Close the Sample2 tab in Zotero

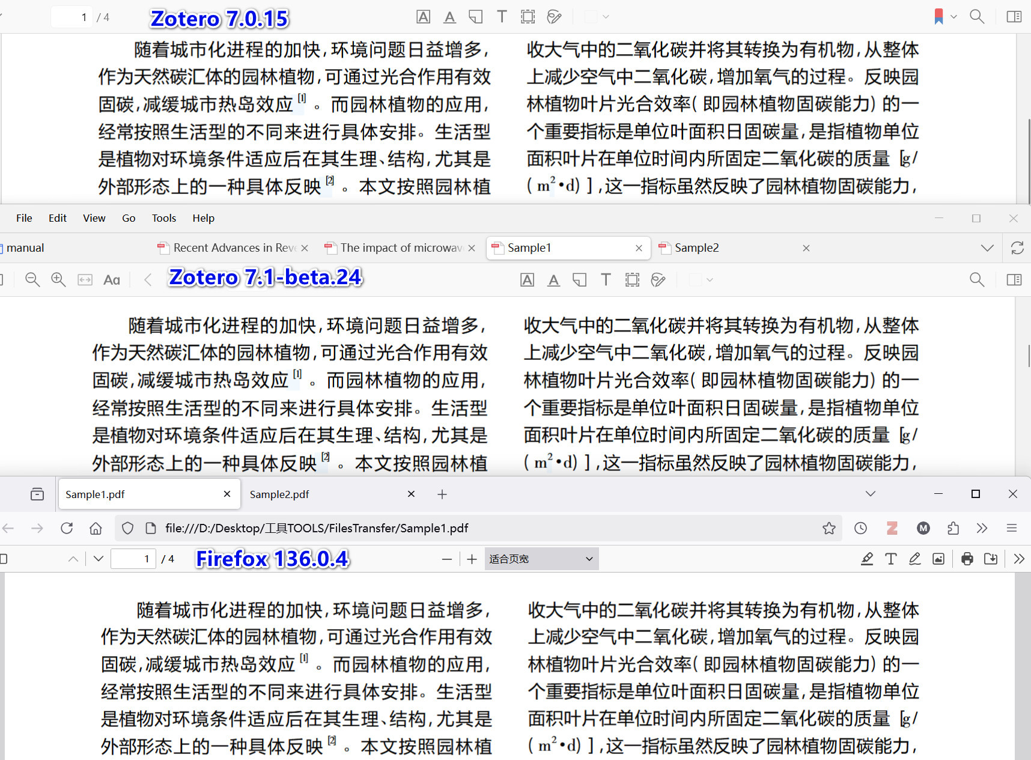point(806,248)
